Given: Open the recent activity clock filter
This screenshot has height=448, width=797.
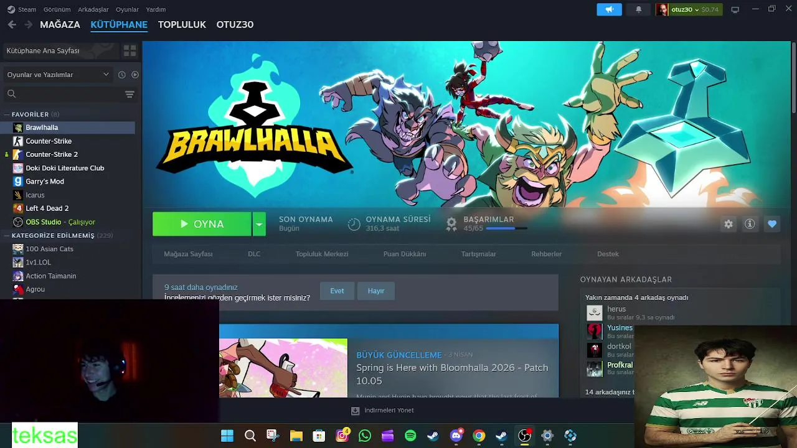Looking at the screenshot, I should click(x=122, y=75).
